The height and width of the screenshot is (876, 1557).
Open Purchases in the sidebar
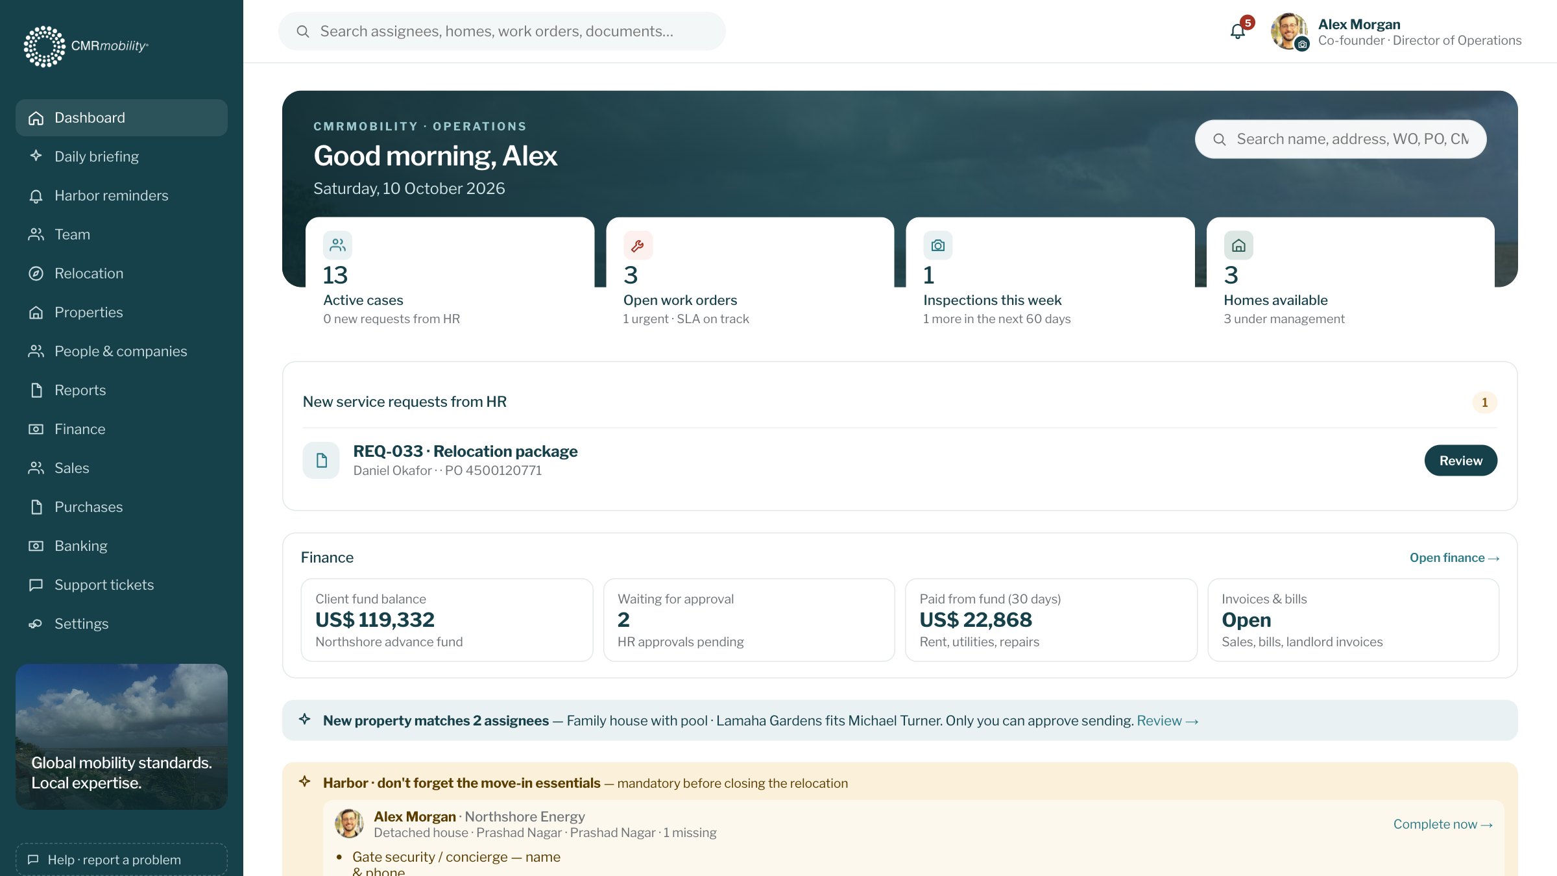[121, 507]
